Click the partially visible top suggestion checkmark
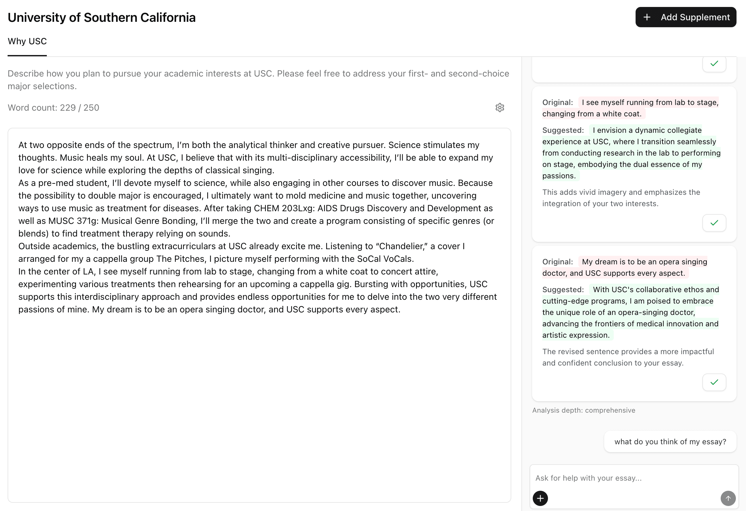This screenshot has width=746, height=511. [x=714, y=64]
